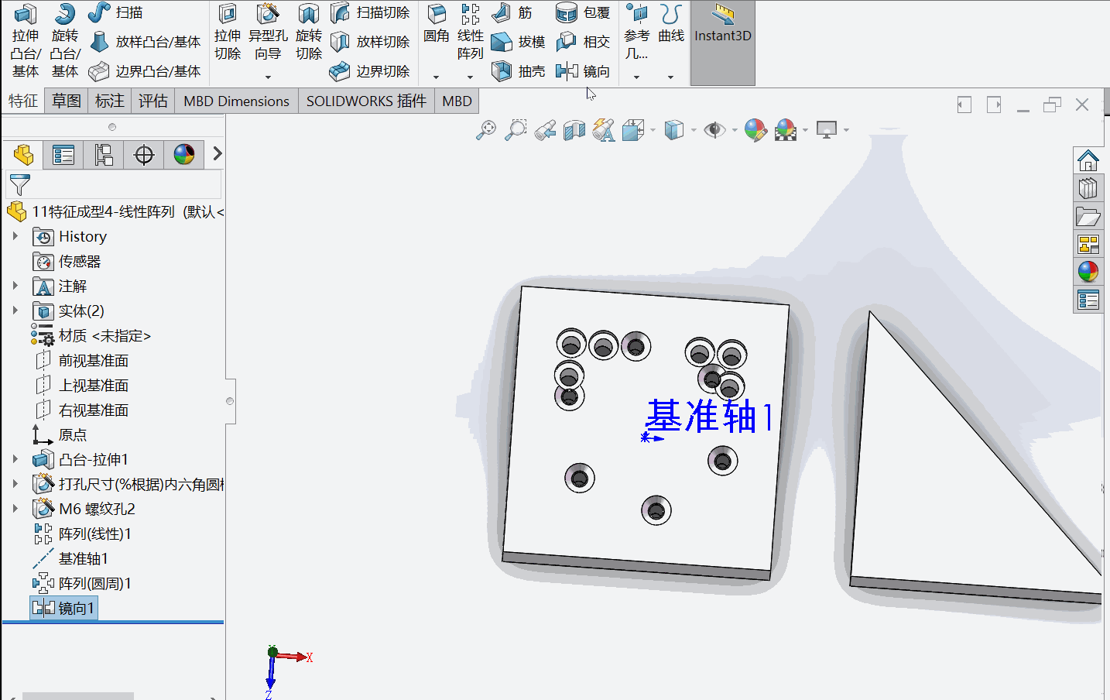Click the Previous View icon

point(545,130)
